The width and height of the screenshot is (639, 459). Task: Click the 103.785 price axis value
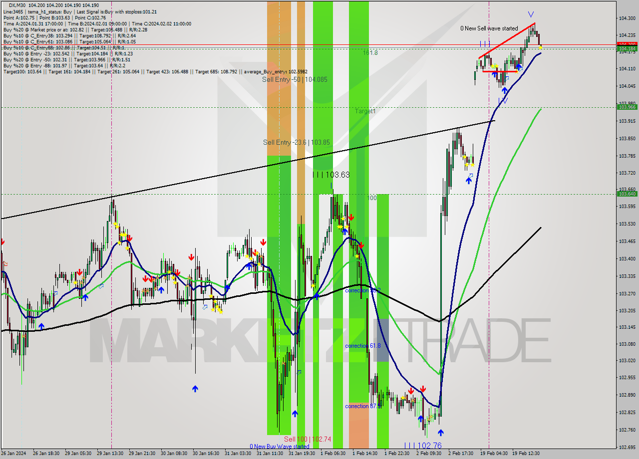coord(627,156)
